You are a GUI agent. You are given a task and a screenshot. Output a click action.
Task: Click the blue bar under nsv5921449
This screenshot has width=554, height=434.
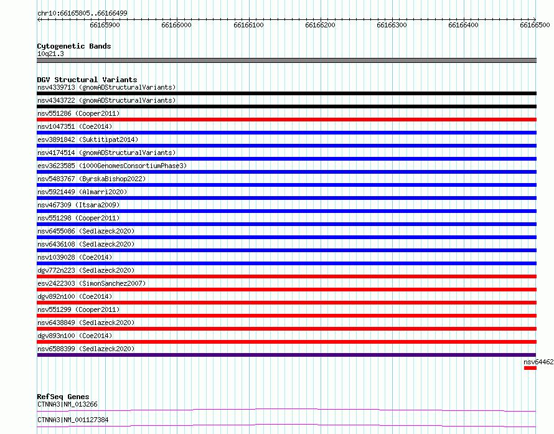(x=286, y=198)
